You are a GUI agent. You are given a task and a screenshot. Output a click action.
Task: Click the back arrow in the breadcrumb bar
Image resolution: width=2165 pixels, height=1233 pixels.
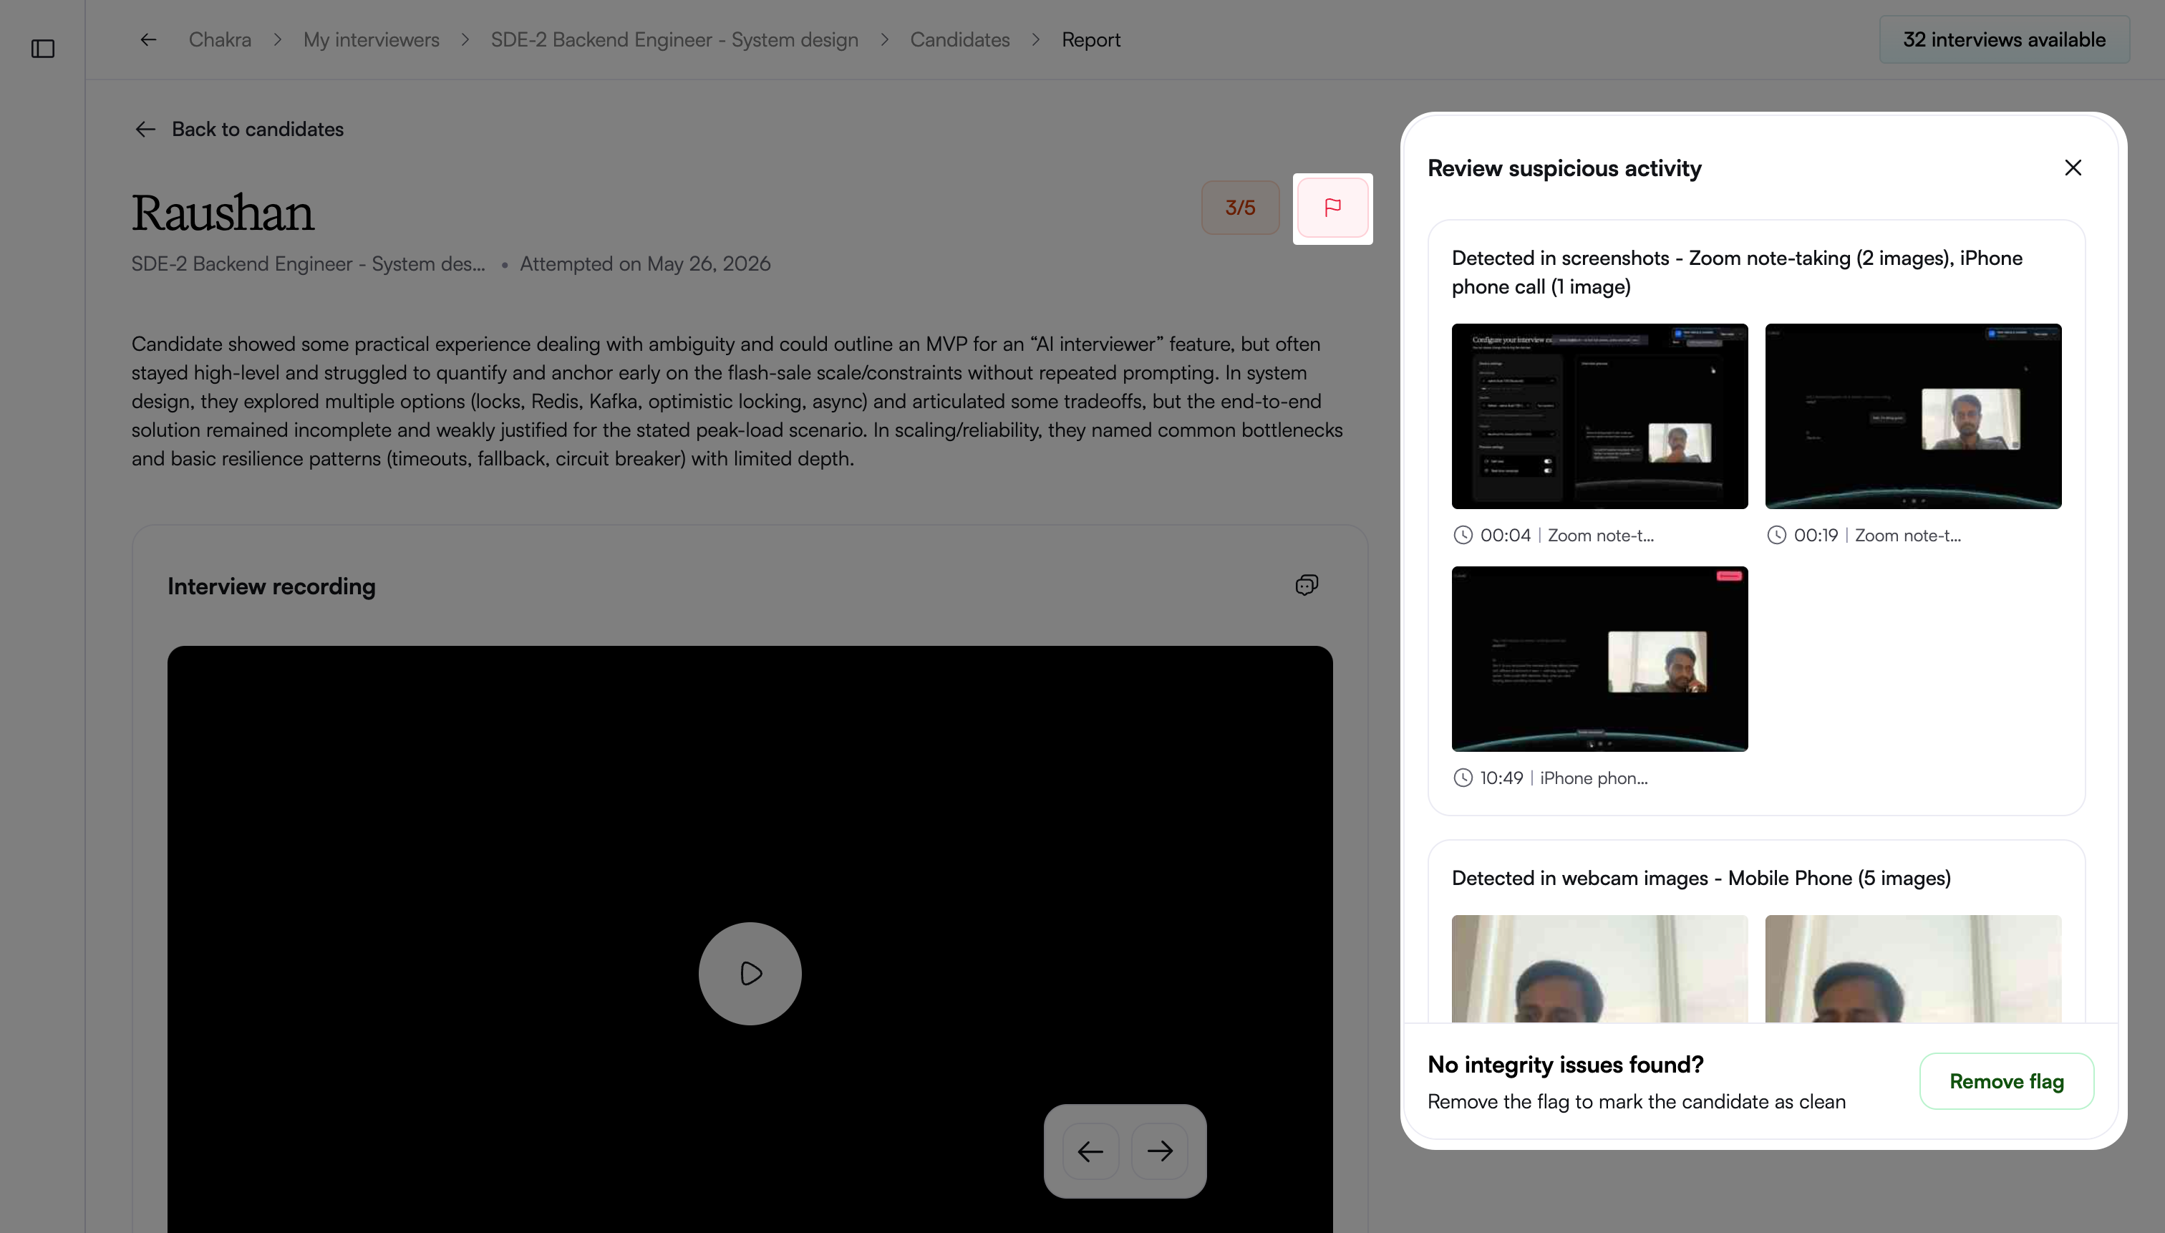click(148, 40)
